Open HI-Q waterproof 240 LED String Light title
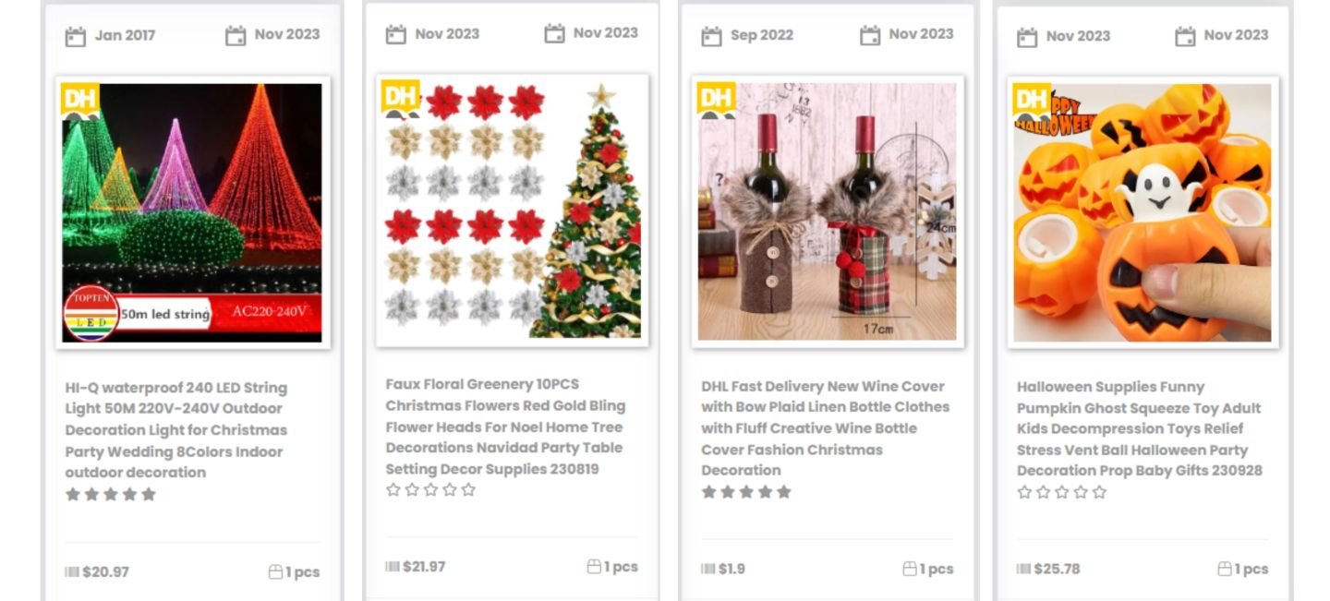Screen dimensions: 1330x601 point(176,430)
